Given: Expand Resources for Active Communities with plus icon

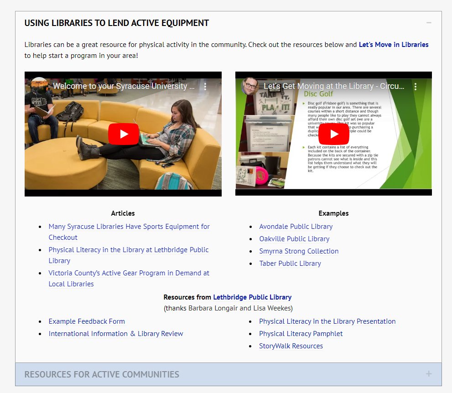Looking at the screenshot, I should [429, 374].
